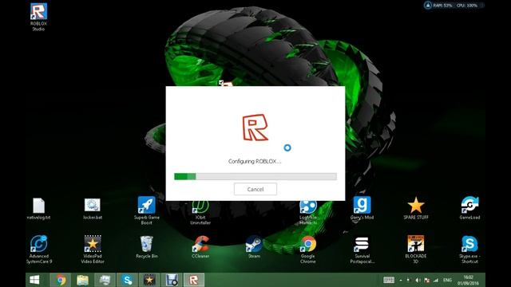Click the green installer progress bar
Viewport: 511px width, 287px height.
click(x=255, y=176)
